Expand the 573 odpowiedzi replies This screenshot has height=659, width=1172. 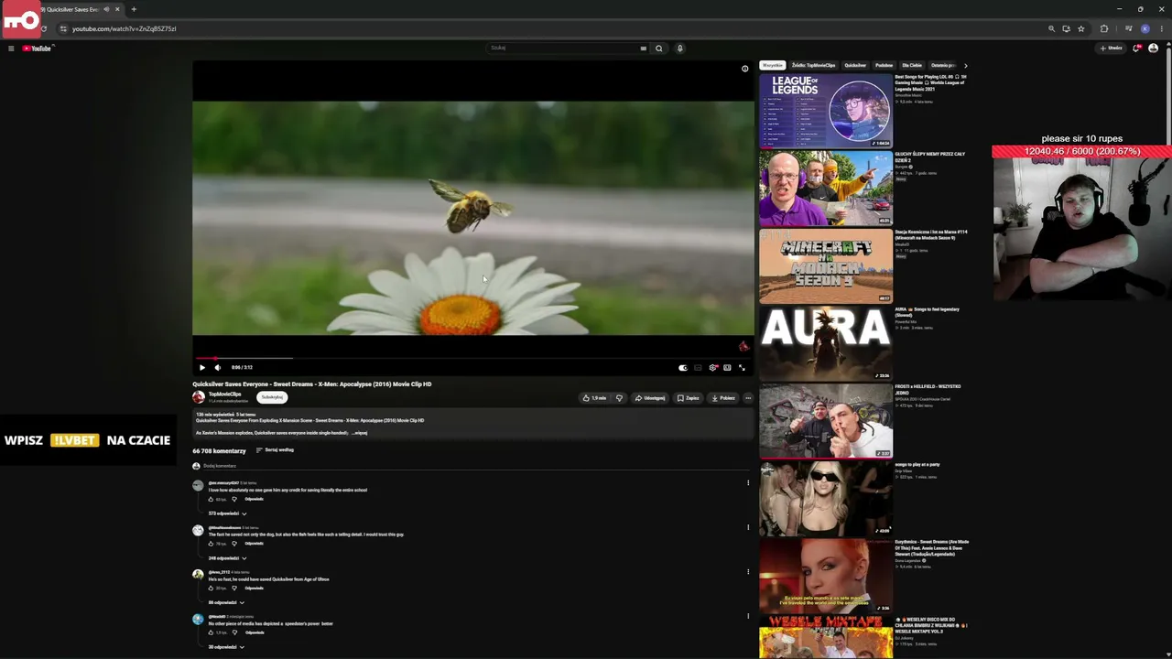pyautogui.click(x=227, y=513)
